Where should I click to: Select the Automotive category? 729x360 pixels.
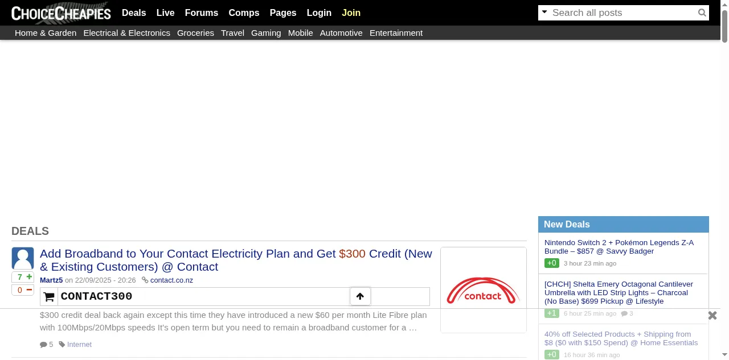[x=341, y=33]
